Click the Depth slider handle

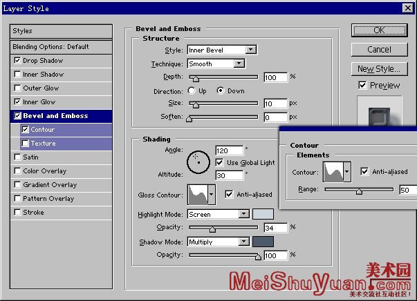[196, 79]
